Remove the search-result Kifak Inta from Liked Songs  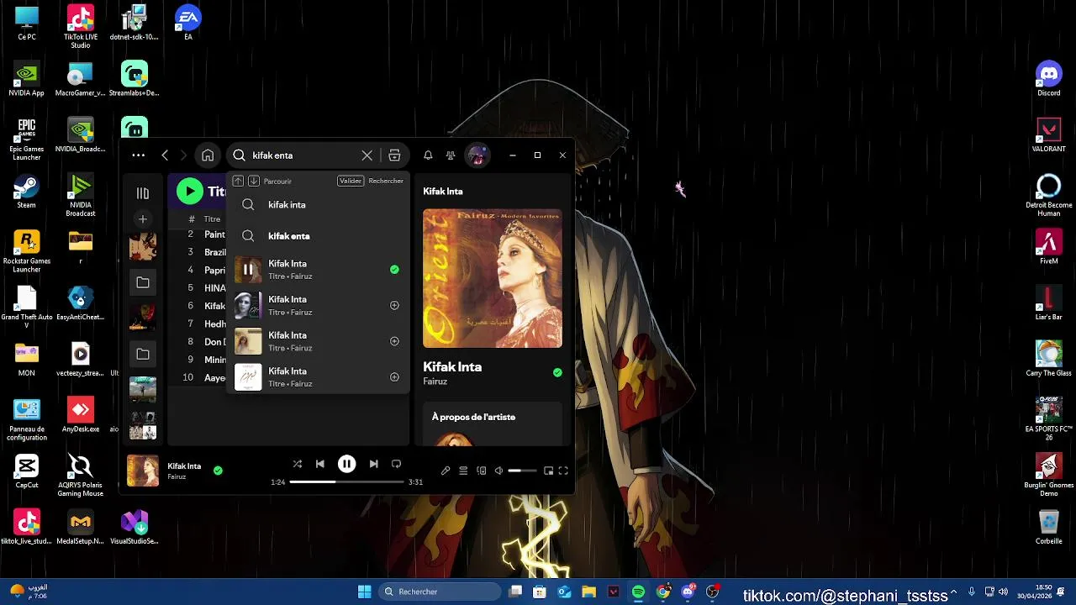pyautogui.click(x=394, y=270)
